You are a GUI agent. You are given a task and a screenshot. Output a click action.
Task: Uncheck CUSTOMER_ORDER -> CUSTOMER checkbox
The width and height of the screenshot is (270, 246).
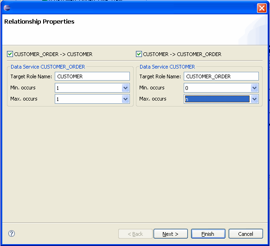pyautogui.click(x=10, y=54)
